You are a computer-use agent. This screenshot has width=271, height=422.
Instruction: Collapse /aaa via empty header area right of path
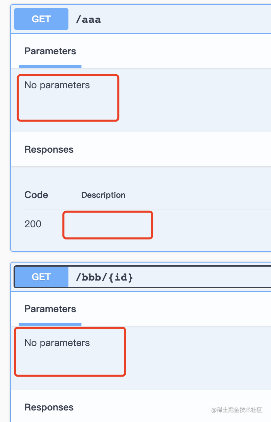tap(186, 19)
